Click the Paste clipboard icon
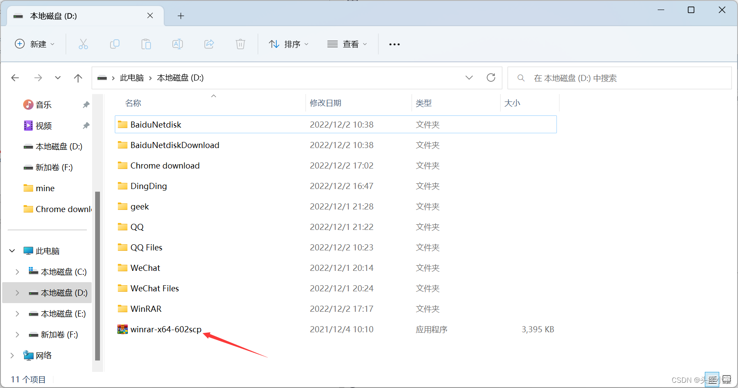 click(146, 44)
